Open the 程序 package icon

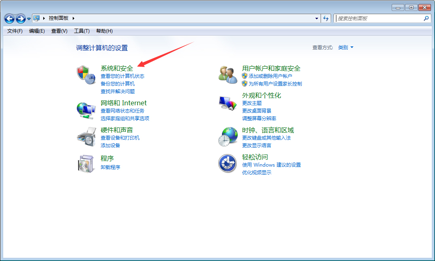[x=87, y=164]
